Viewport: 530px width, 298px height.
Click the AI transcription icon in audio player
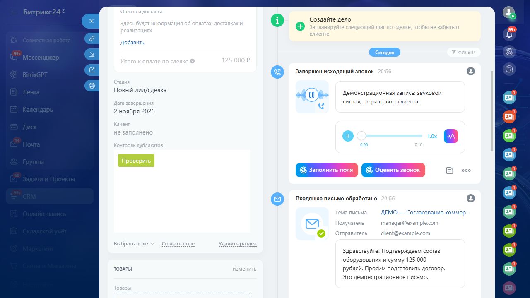point(451,136)
